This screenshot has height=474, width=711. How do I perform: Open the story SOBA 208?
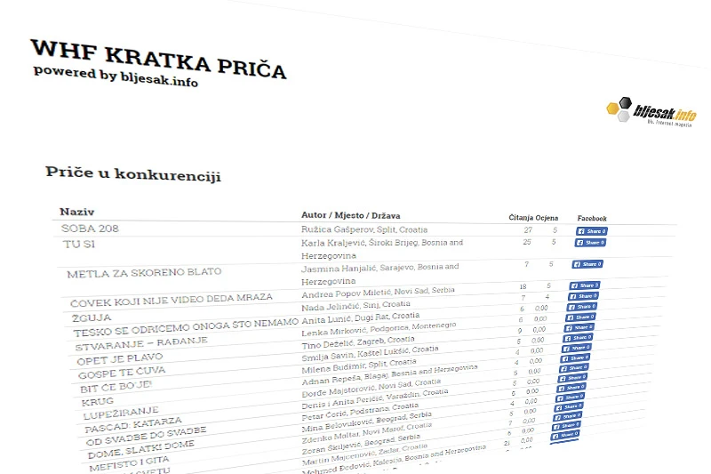point(91,229)
